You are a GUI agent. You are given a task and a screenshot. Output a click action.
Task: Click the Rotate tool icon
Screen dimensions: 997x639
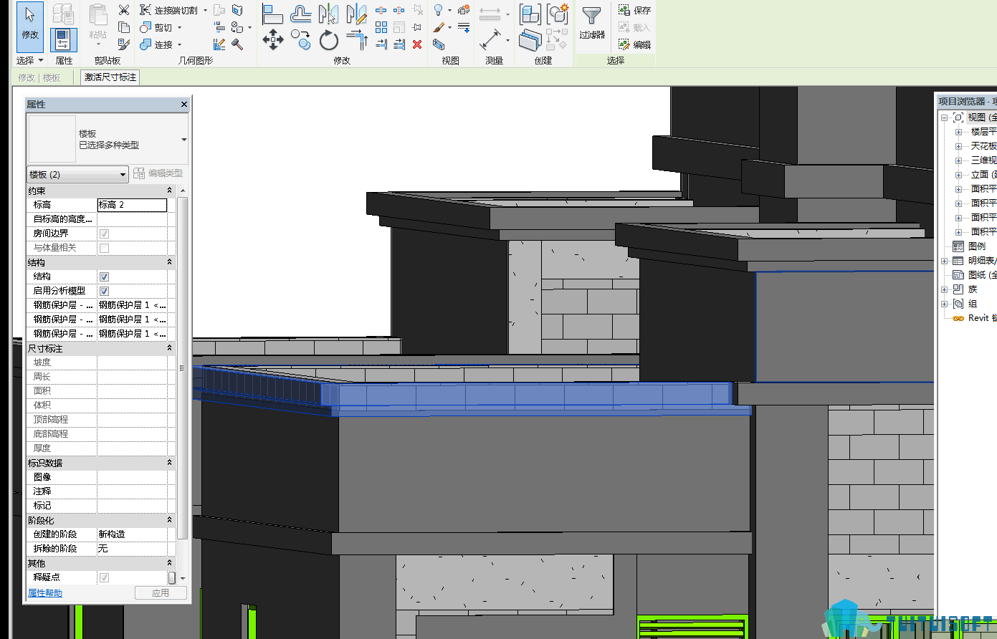[x=329, y=39]
